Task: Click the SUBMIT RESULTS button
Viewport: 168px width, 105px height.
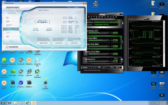Action: (44, 43)
